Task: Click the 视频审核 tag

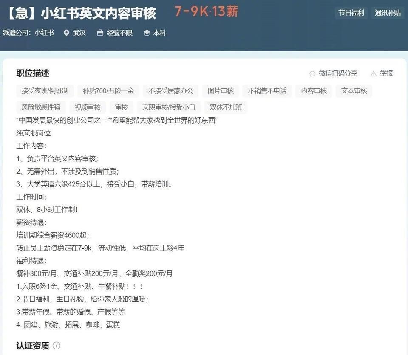Action: pos(88,107)
